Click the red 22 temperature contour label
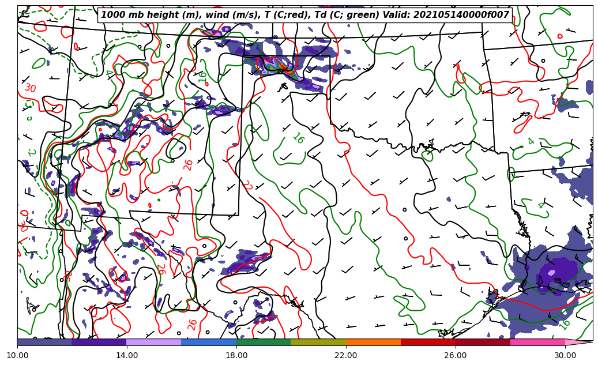This screenshot has height=365, width=598. (x=247, y=186)
